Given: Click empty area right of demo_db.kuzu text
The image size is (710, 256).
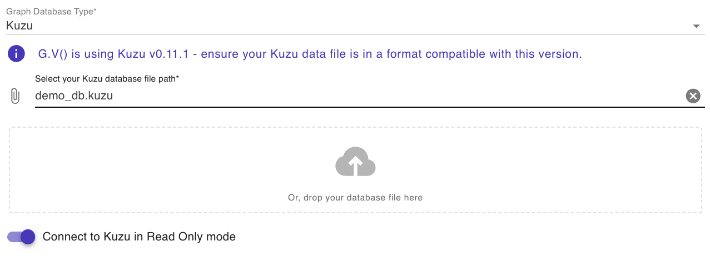Looking at the screenshot, I should pyautogui.click(x=389, y=96).
